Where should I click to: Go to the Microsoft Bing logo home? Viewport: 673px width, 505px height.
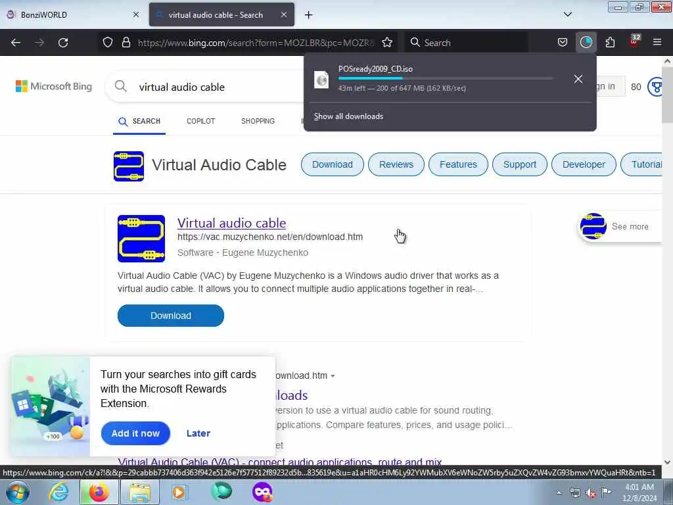click(x=54, y=86)
